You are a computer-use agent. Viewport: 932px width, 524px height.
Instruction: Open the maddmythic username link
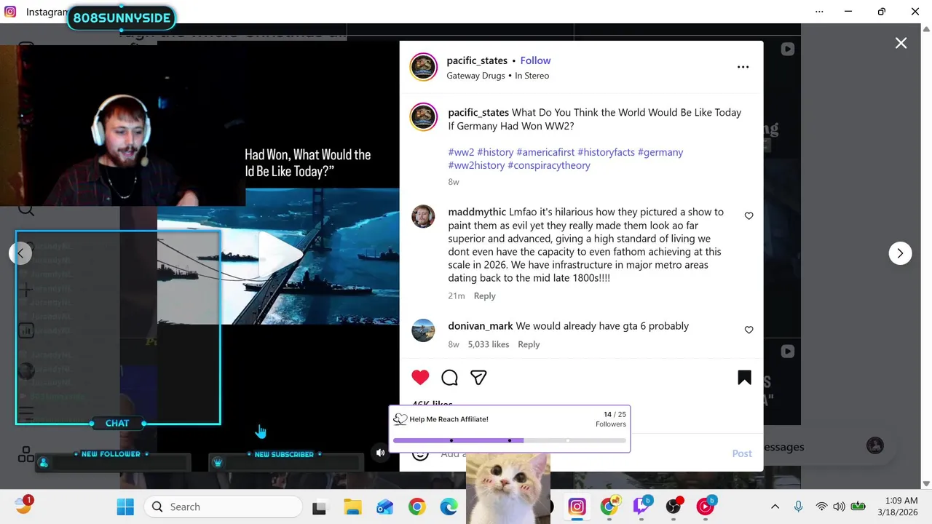pyautogui.click(x=477, y=212)
